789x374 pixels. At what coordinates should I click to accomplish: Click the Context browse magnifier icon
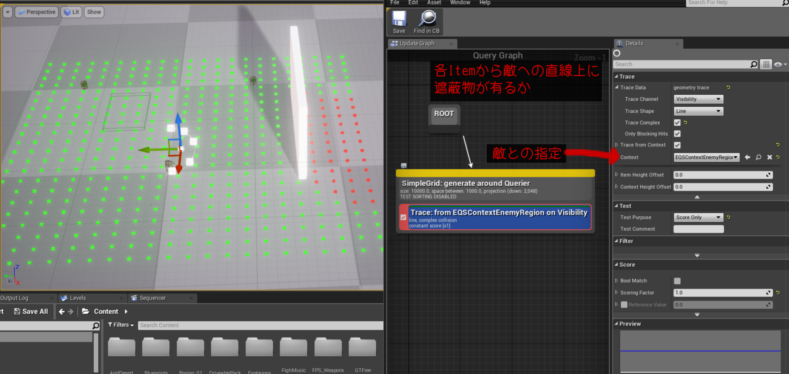click(x=758, y=157)
